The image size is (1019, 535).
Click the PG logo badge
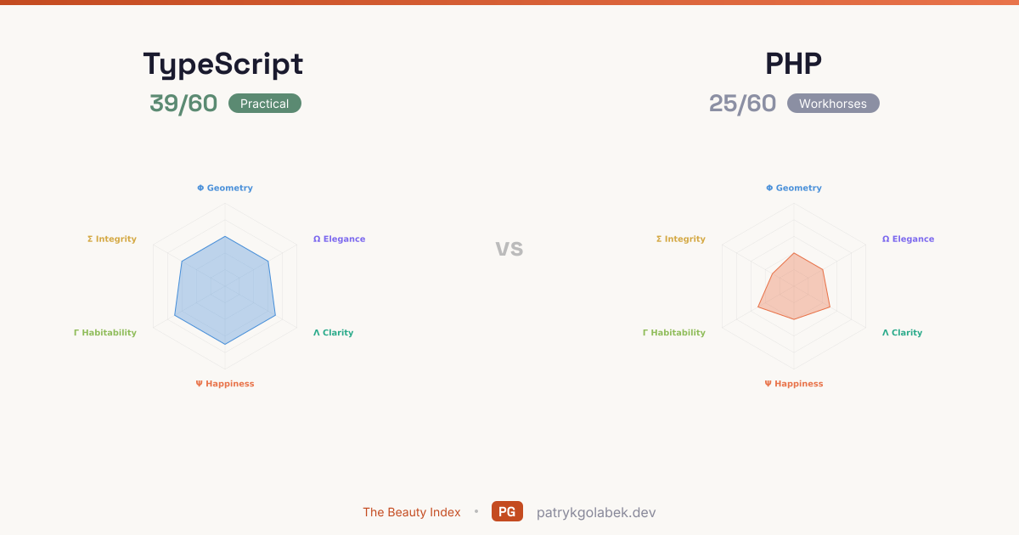tap(507, 511)
